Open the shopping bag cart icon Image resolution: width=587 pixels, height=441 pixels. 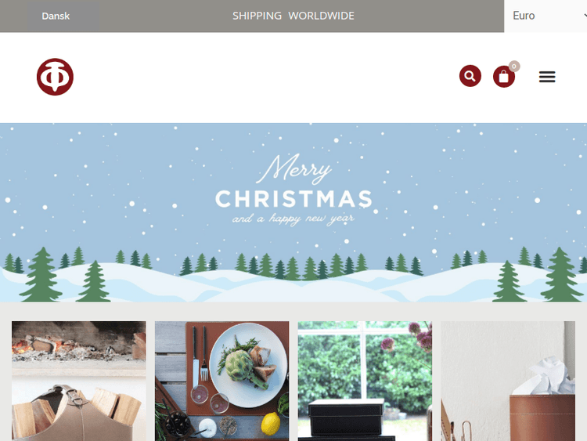pyautogui.click(x=504, y=77)
